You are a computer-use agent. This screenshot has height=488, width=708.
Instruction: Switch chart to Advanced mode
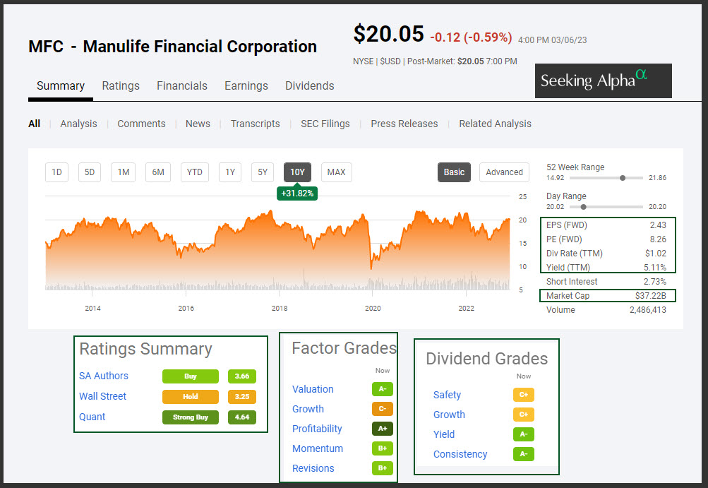pos(504,172)
